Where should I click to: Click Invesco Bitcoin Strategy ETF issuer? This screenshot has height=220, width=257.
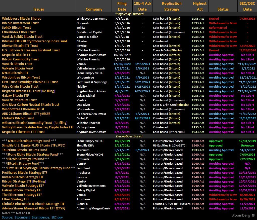23,177
